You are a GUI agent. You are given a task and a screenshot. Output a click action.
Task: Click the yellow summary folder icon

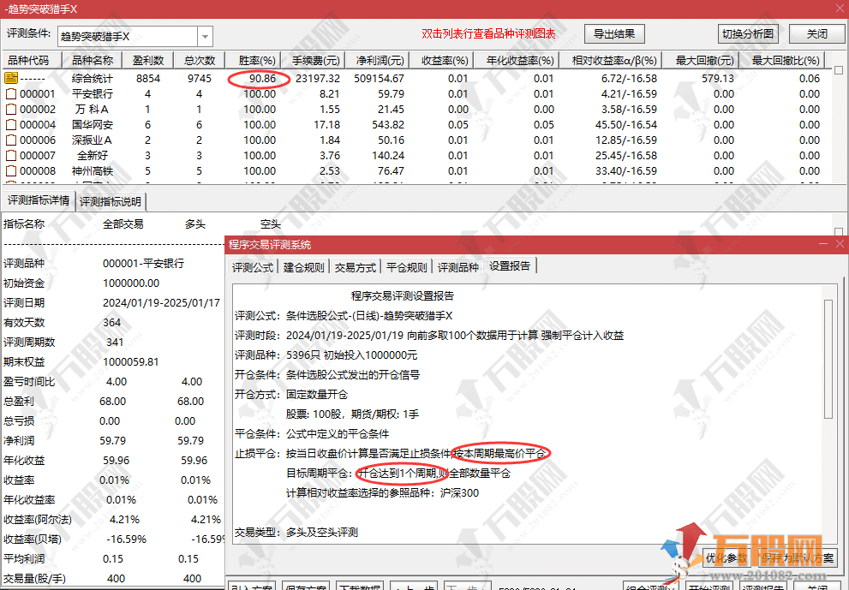tap(11, 78)
